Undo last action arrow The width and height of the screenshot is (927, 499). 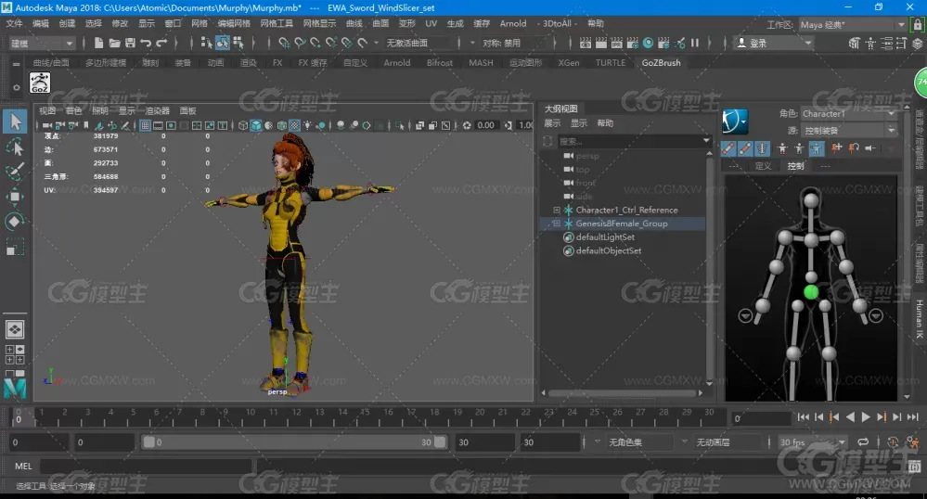(x=146, y=43)
